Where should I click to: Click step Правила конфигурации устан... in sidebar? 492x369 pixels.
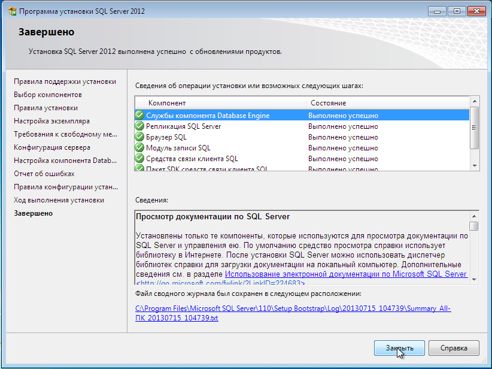66,187
